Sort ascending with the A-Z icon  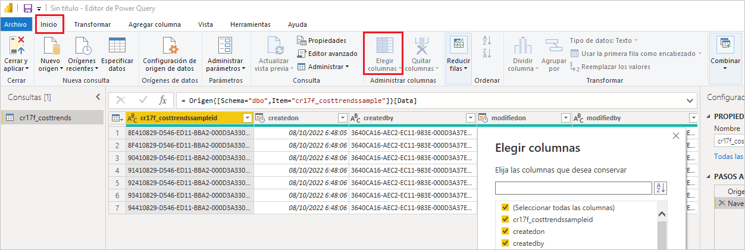487,40
